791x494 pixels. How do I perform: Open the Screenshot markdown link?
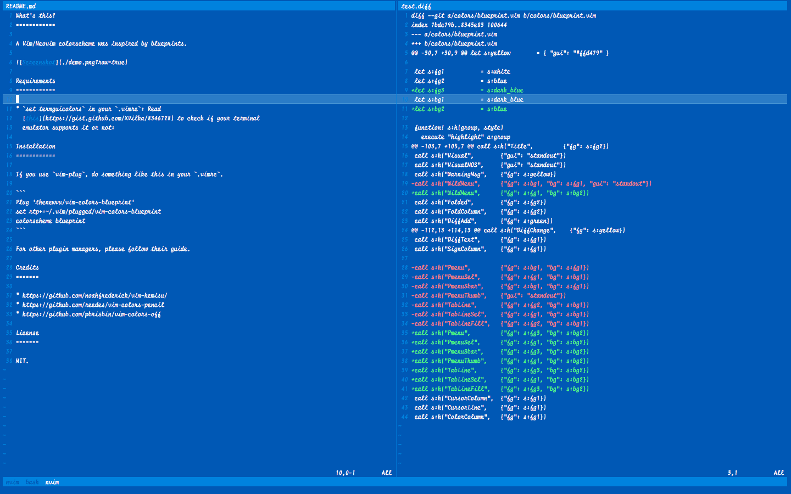click(x=39, y=62)
